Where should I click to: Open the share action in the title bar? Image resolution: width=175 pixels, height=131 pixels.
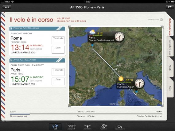pyautogui.click(x=169, y=7)
